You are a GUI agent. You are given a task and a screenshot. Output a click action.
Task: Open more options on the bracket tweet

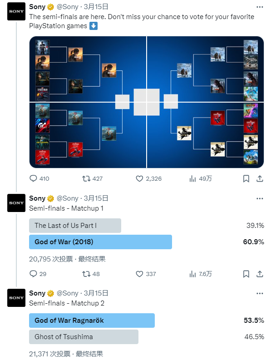coord(260,7)
